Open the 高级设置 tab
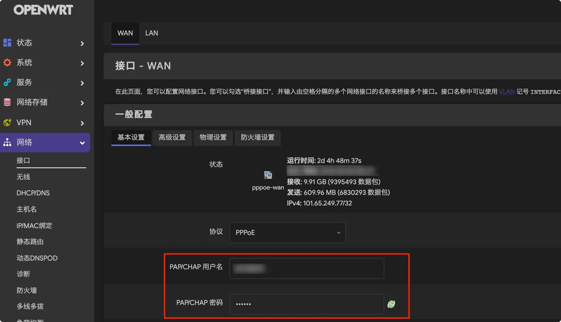The width and height of the screenshot is (561, 322). coord(172,138)
